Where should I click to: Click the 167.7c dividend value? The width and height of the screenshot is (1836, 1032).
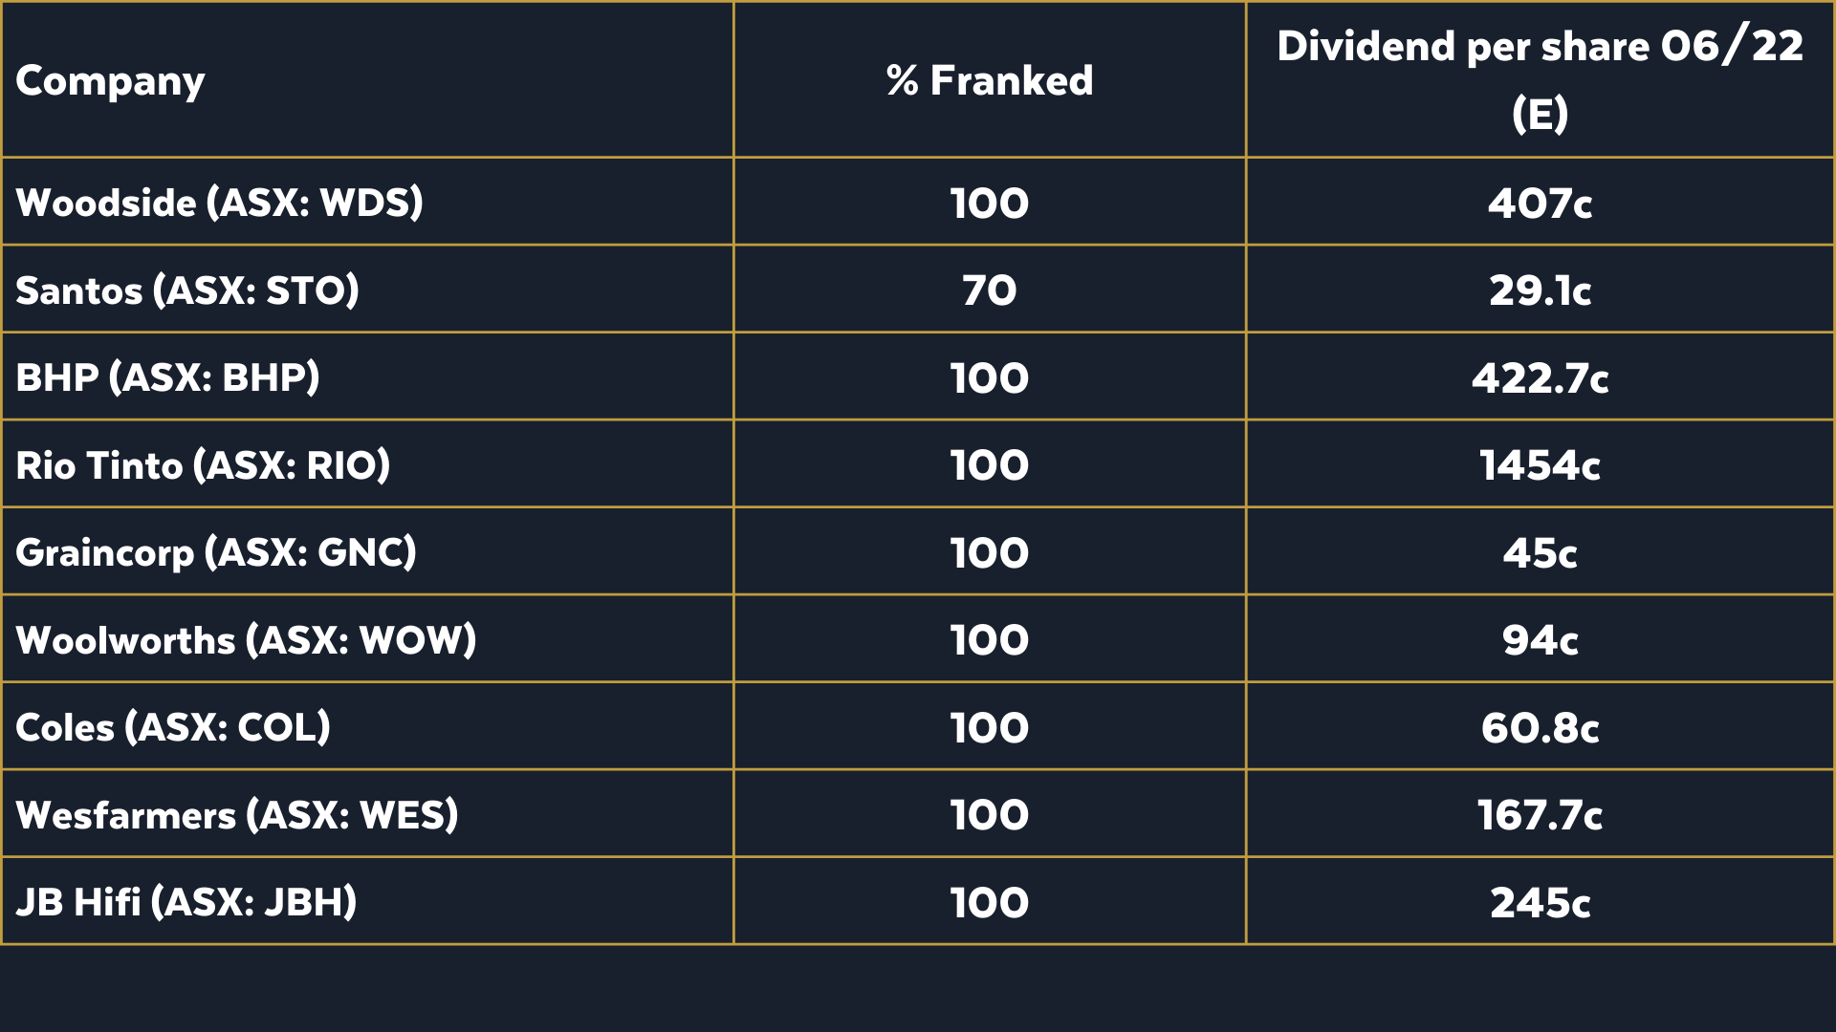[x=1540, y=815]
